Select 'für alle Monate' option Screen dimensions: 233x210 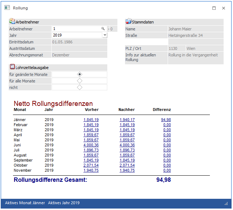click(79, 81)
